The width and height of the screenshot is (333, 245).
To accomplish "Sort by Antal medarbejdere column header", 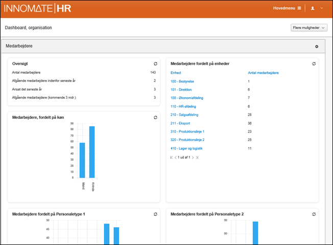I will click(263, 73).
